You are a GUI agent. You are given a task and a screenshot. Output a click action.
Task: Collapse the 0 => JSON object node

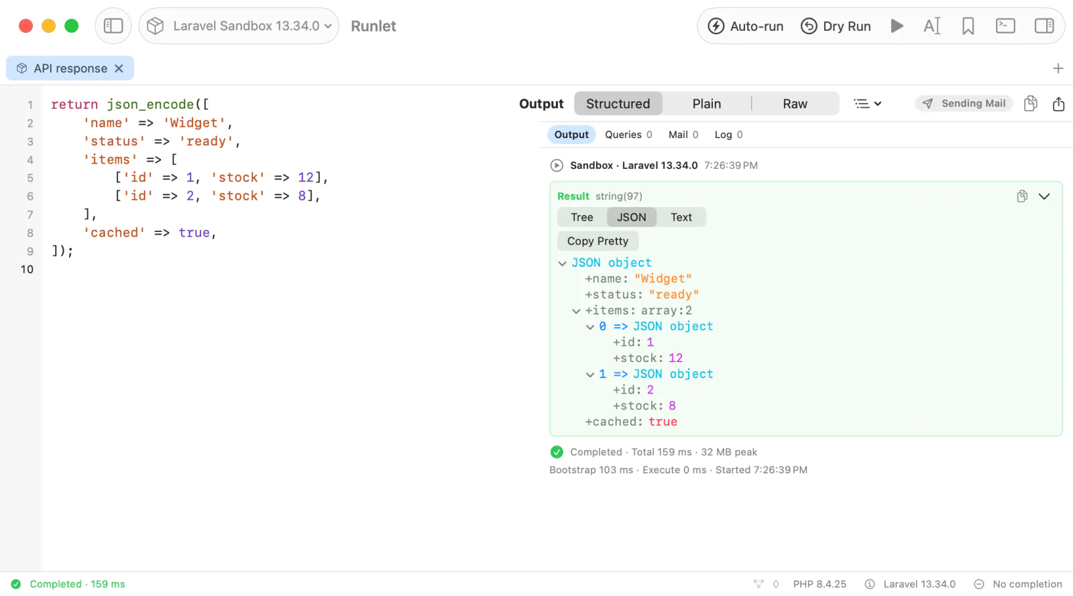point(590,327)
